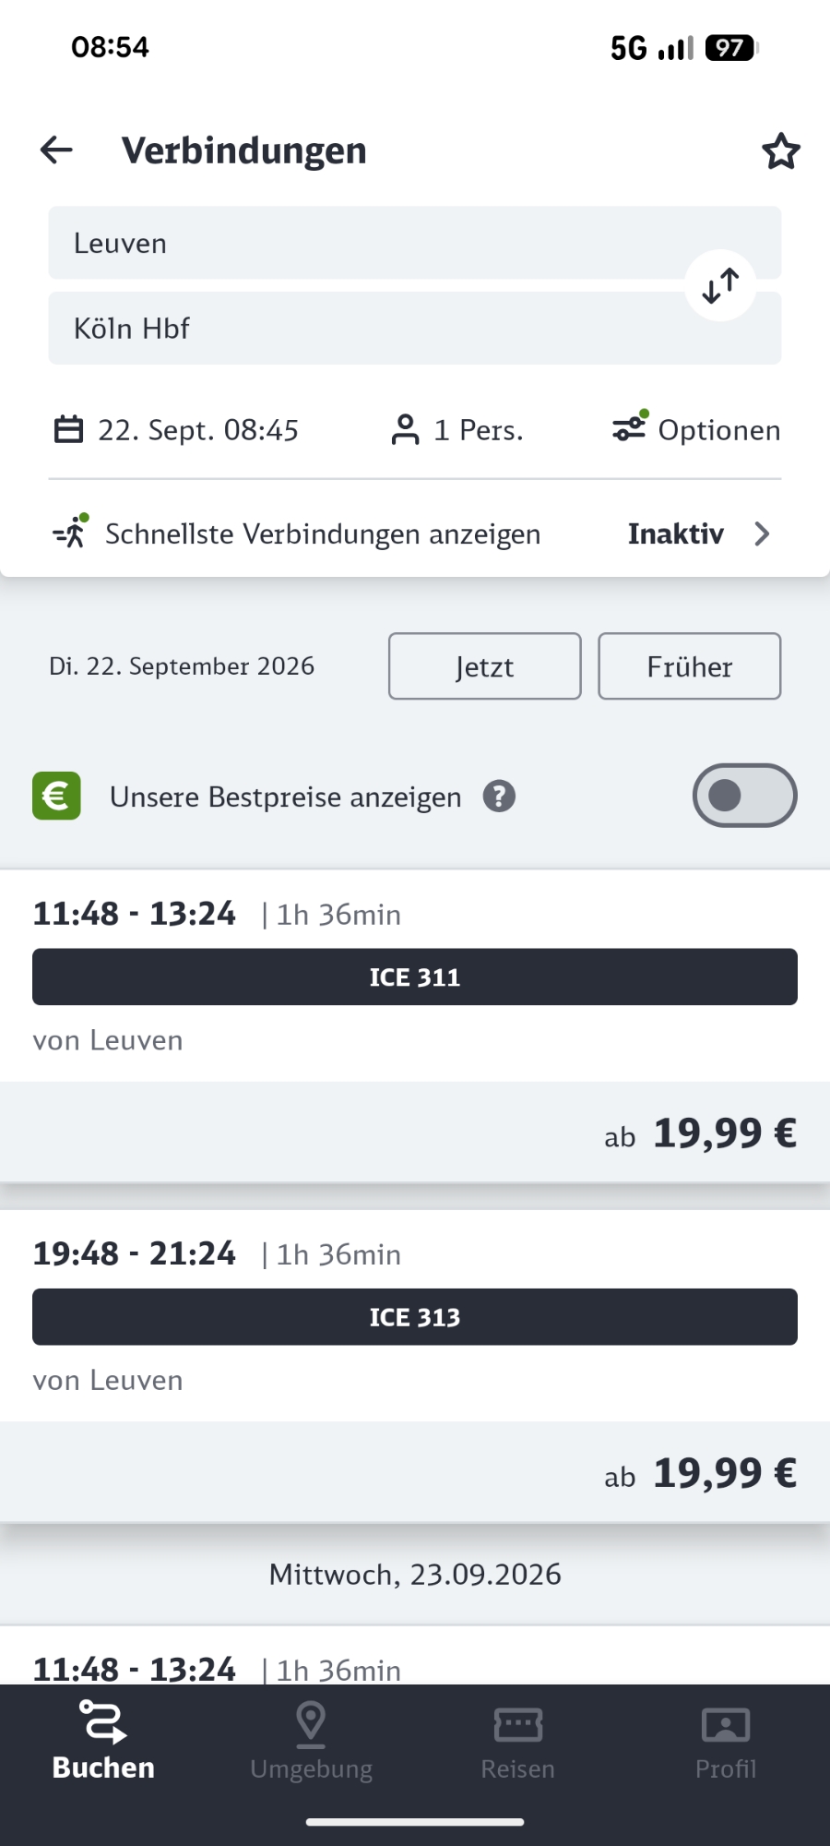
Task: Select the ICE 313 price 19,99 €
Action: (x=724, y=1473)
